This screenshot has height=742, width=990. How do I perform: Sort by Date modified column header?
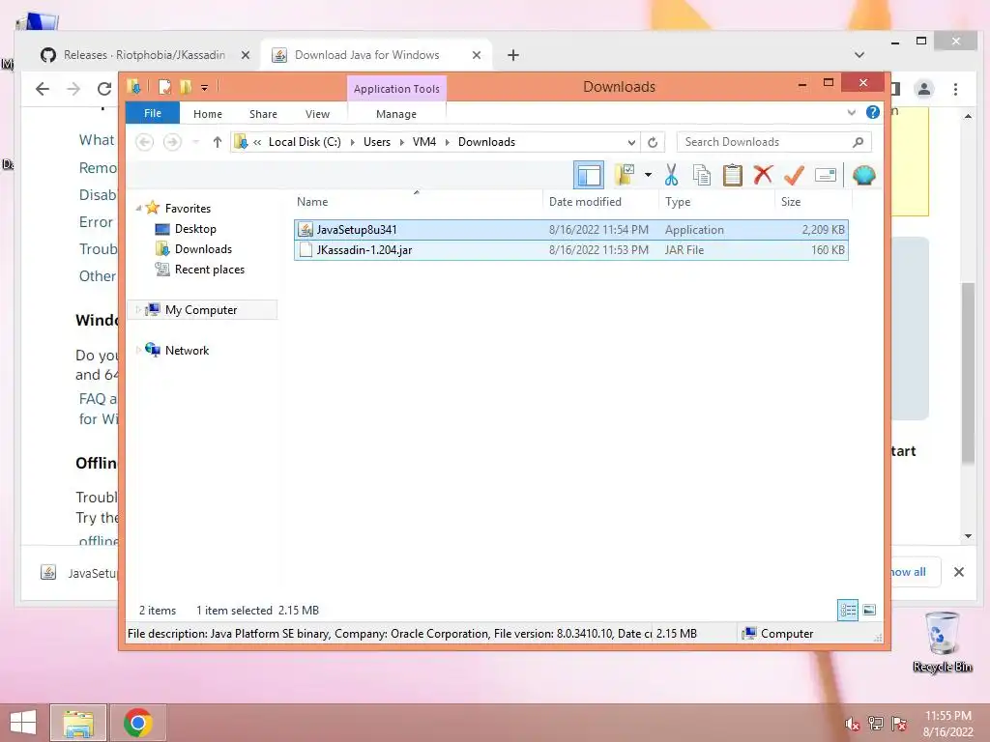pyautogui.click(x=599, y=201)
